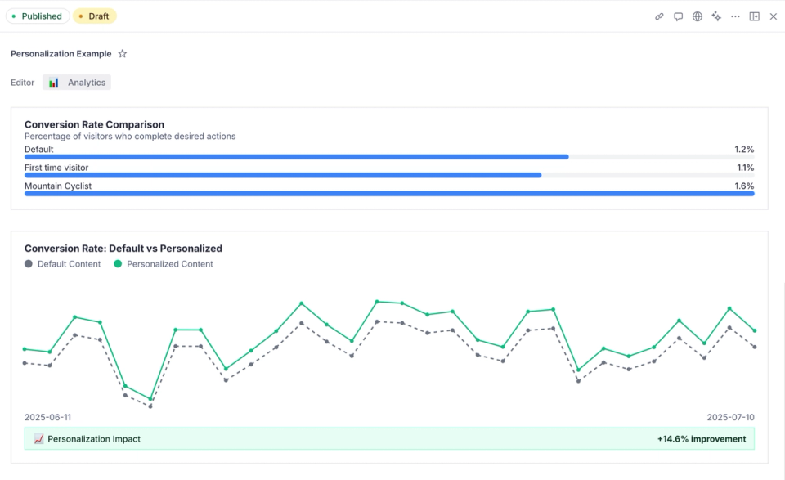Viewport: 785px width, 480px height.
Task: Open the Editor tab
Action: pyautogui.click(x=23, y=83)
